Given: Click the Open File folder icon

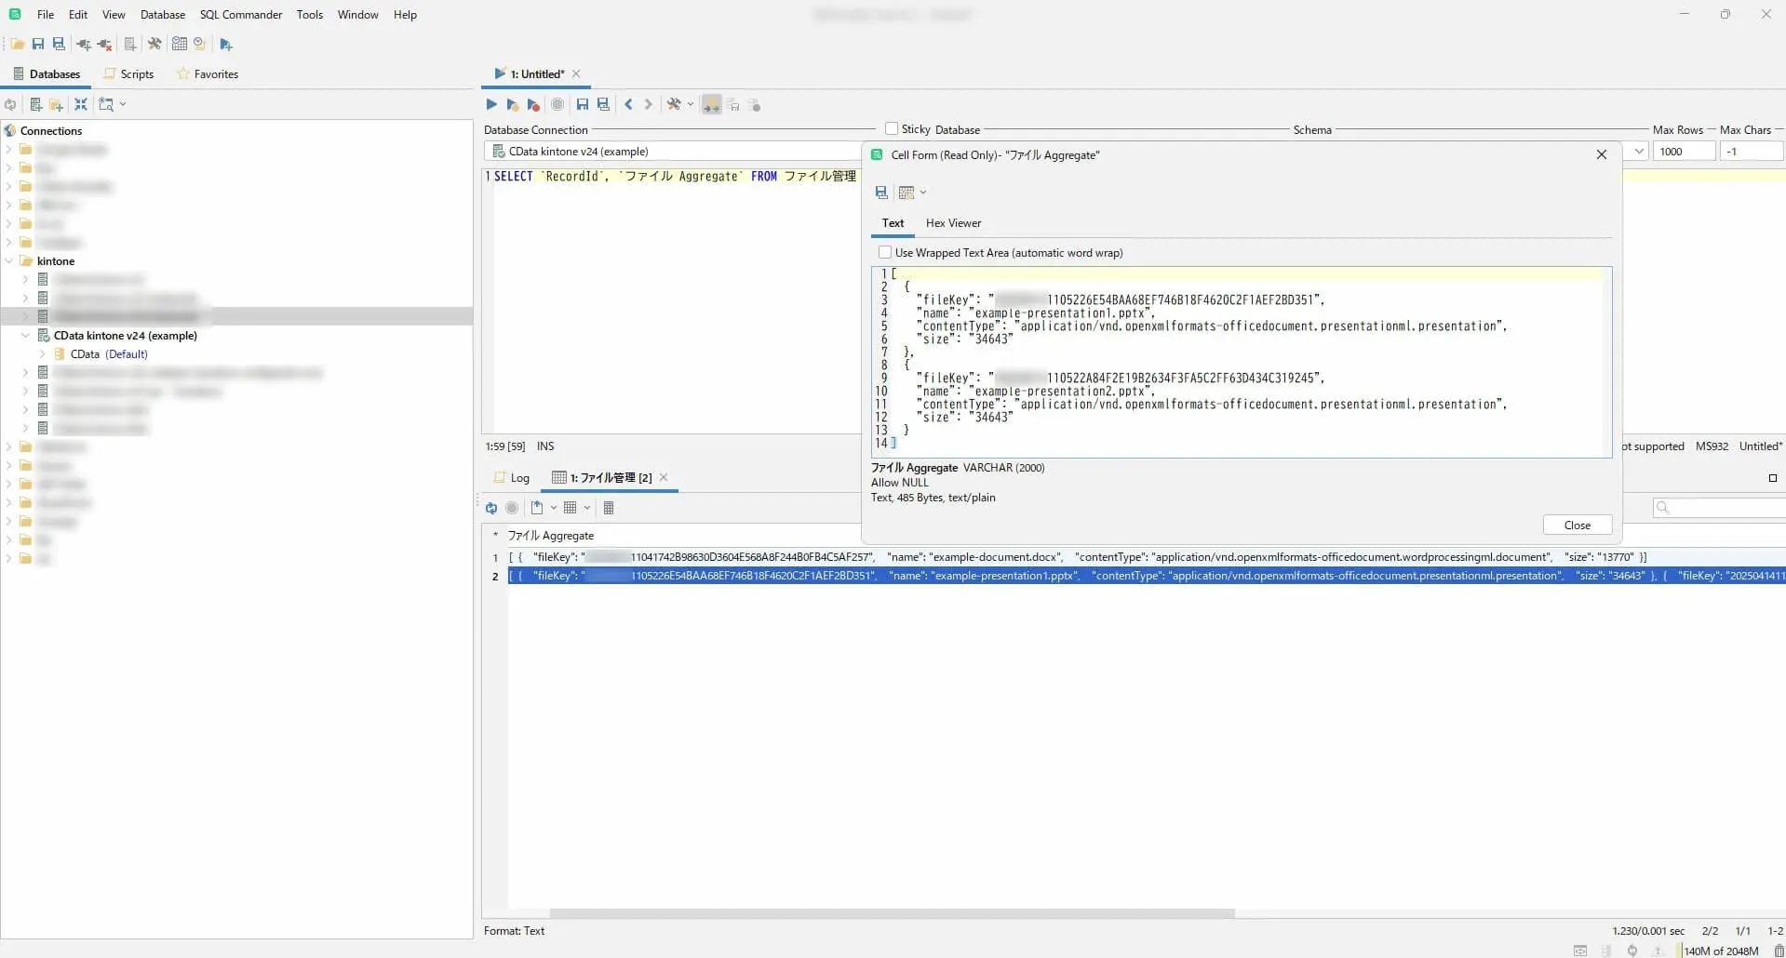Looking at the screenshot, I should (17, 44).
